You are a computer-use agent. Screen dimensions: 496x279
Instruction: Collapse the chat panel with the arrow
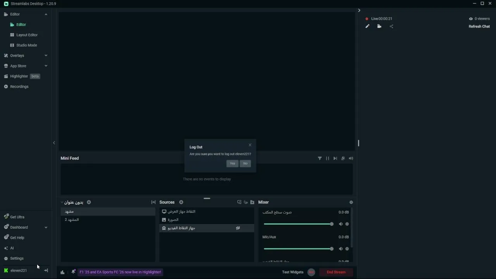coord(359,10)
